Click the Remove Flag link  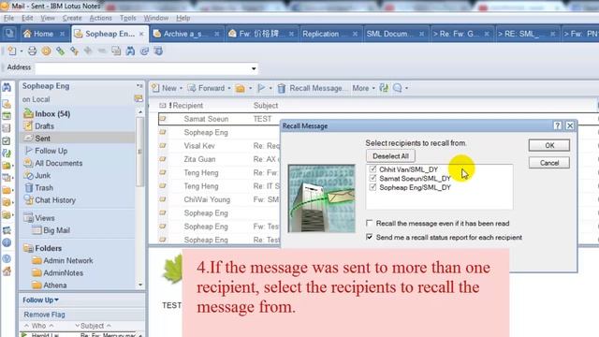click(44, 315)
